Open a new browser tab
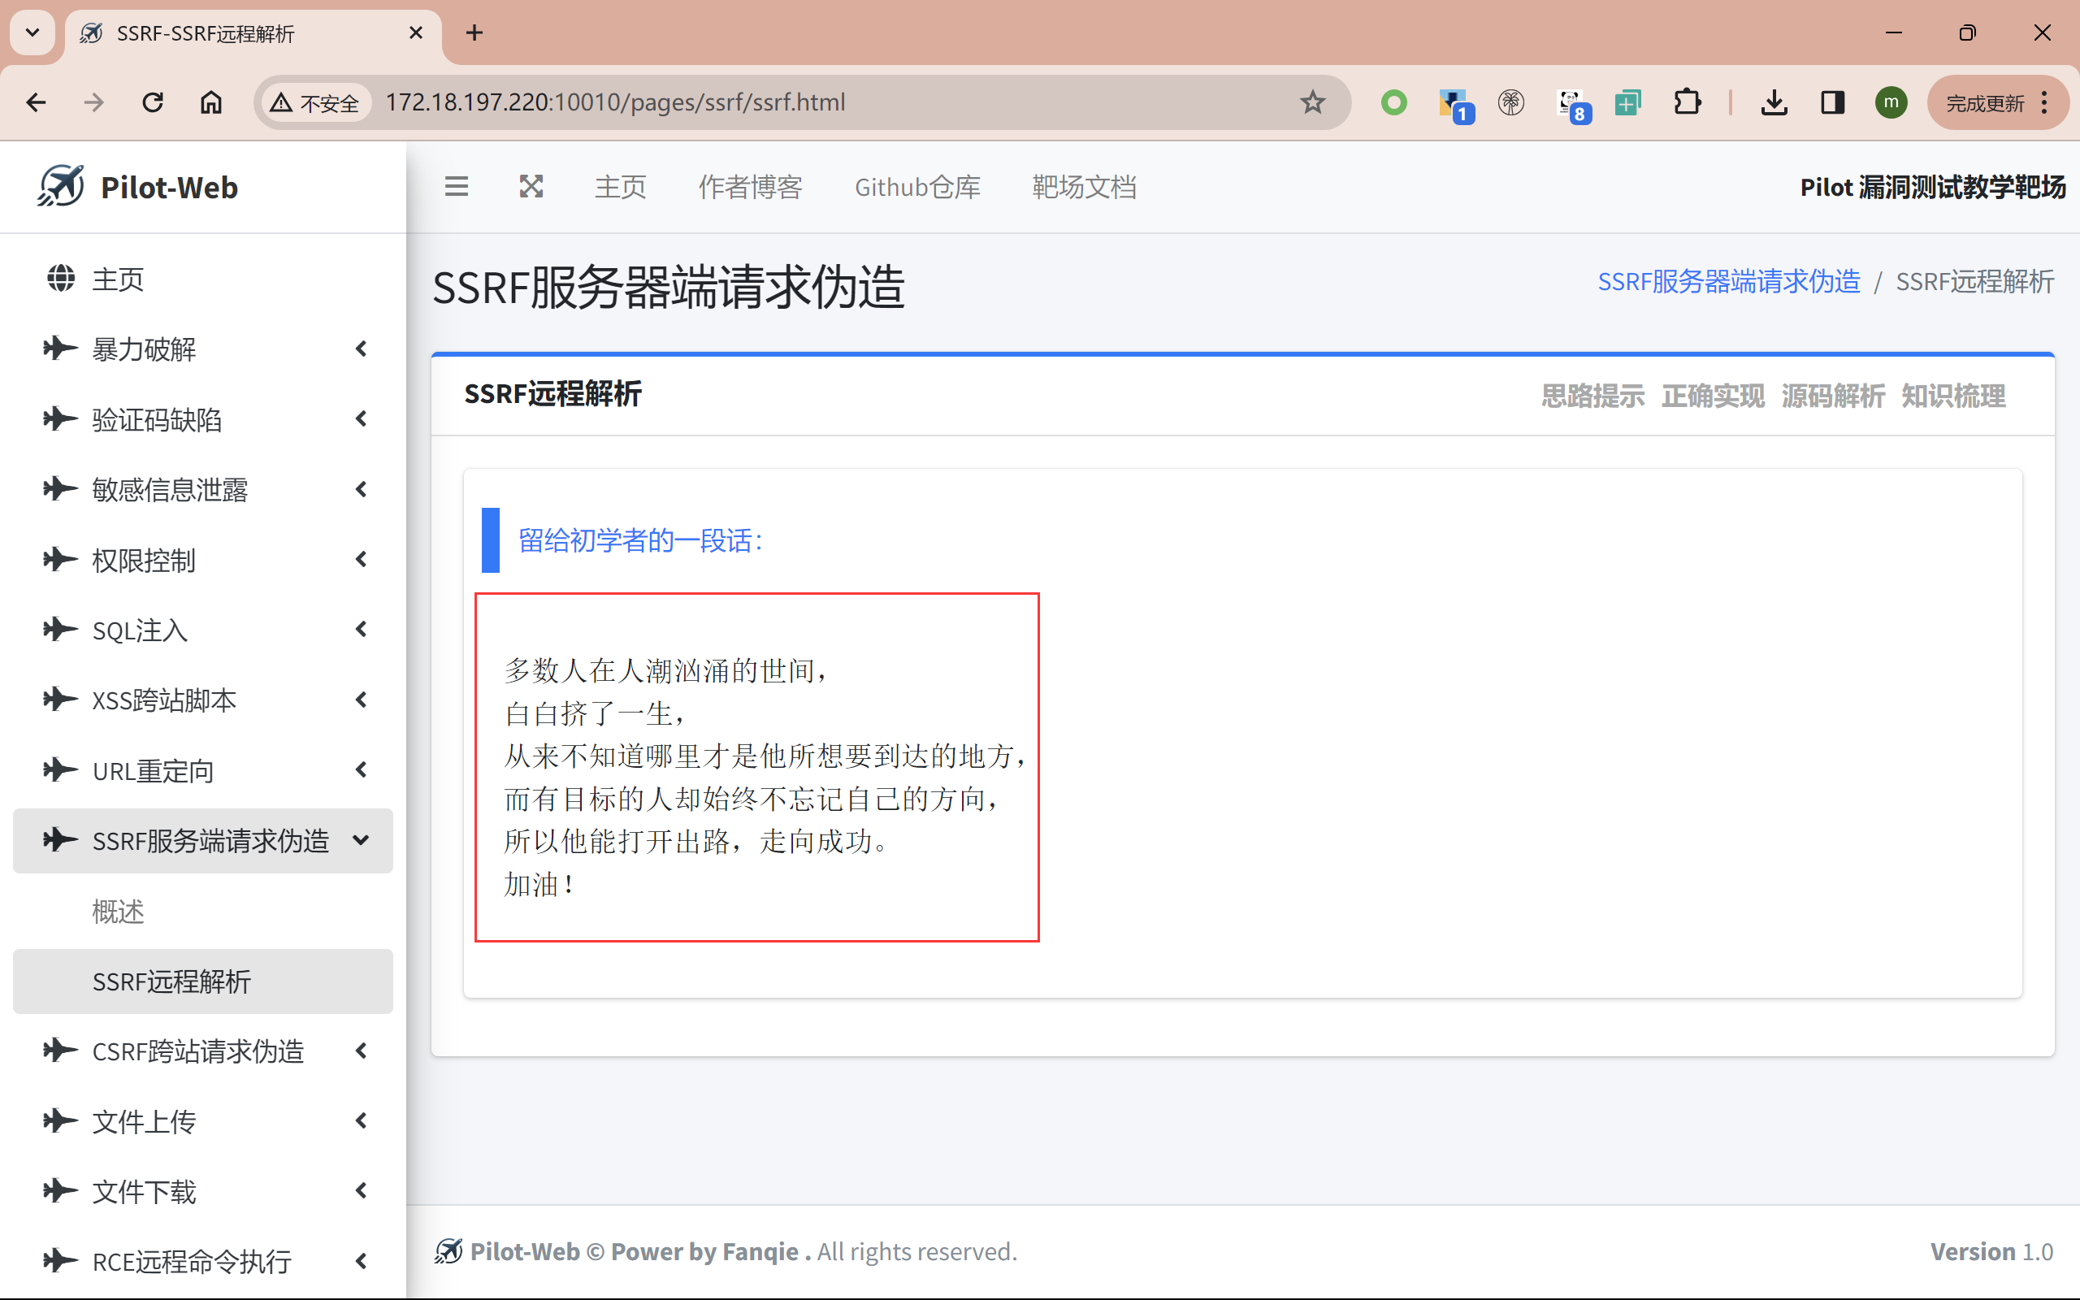Viewport: 2080px width, 1300px height. pos(474,32)
